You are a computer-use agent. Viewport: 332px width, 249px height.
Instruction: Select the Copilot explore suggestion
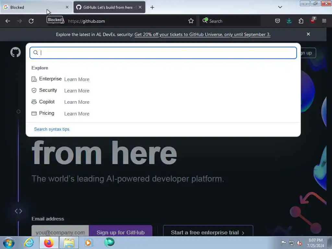163,102
